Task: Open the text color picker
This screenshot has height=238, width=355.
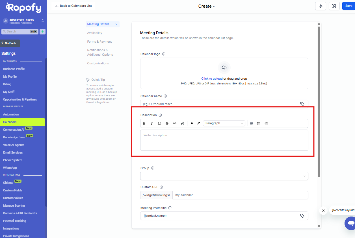Action: click(192, 123)
